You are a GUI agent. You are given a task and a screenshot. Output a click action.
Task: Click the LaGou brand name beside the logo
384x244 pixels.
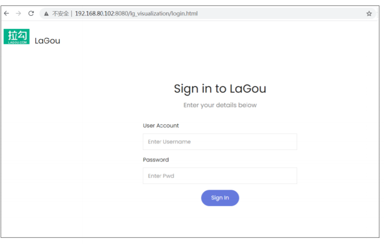[x=47, y=41]
